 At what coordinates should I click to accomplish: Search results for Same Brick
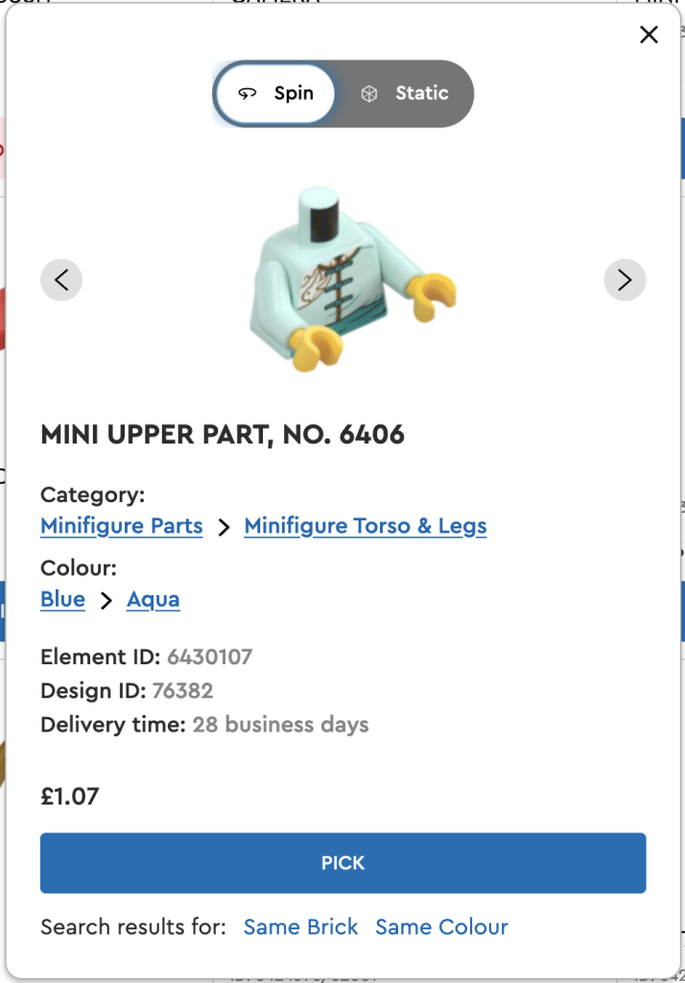coord(300,927)
